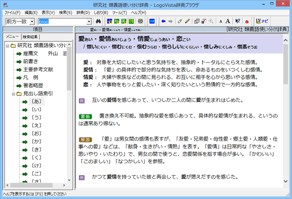The width and height of the screenshot is (292, 199).
Task: Open the 辞典(D) menu
Action: pyautogui.click(x=83, y=12)
